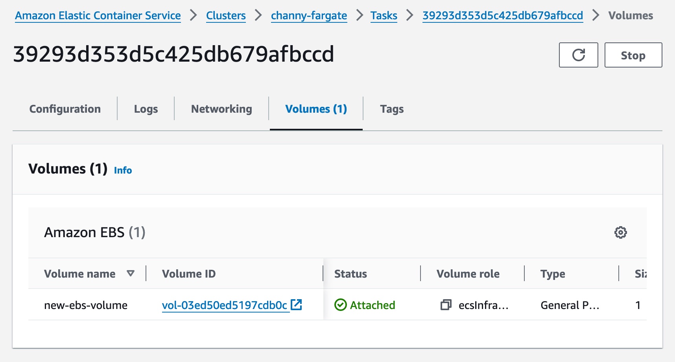Open volume vol-03ed50ed5197cdb0c link

224,305
